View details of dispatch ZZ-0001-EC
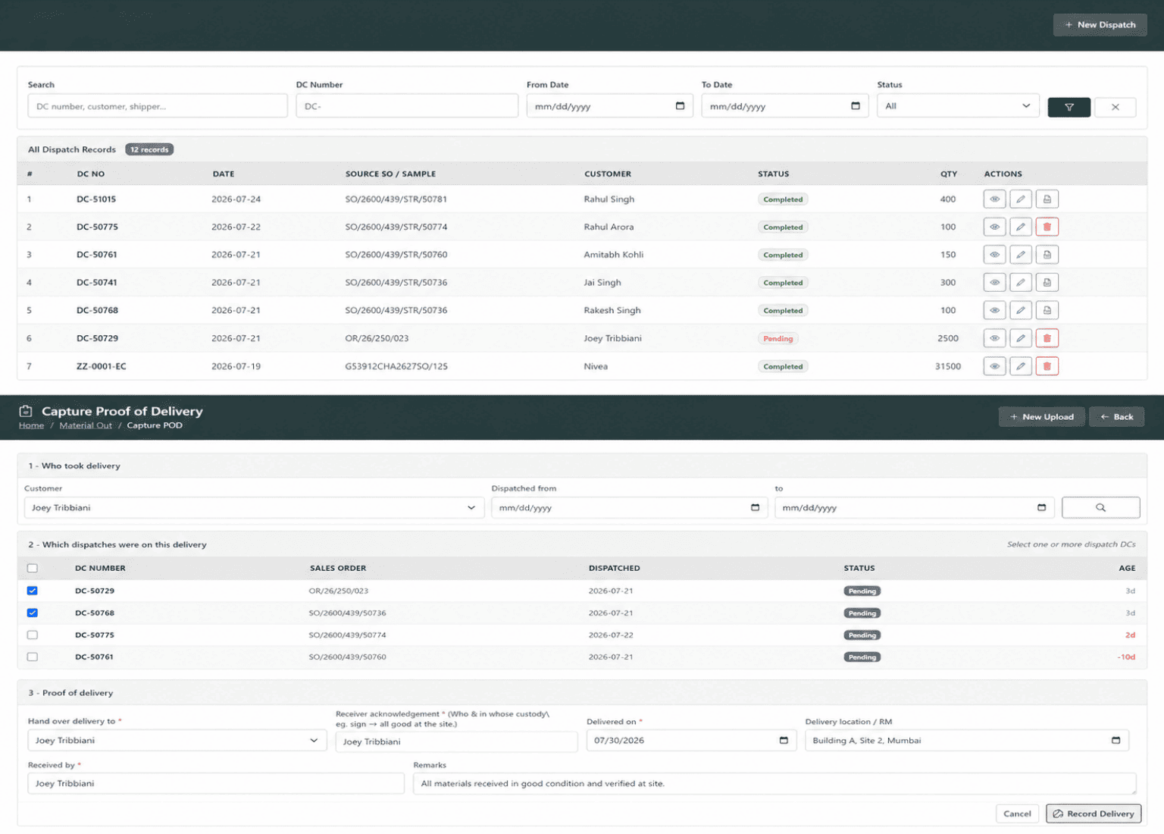 [x=994, y=366]
